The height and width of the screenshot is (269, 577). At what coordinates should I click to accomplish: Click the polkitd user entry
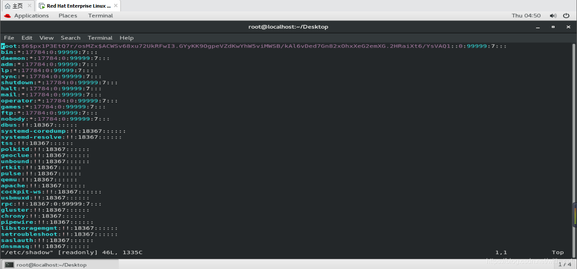[x=45, y=149]
